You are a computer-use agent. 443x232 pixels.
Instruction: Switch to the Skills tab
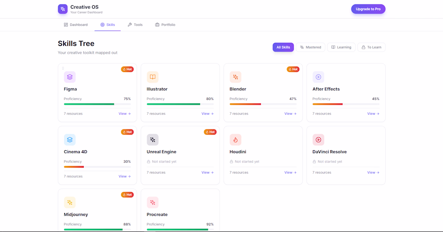108,25
